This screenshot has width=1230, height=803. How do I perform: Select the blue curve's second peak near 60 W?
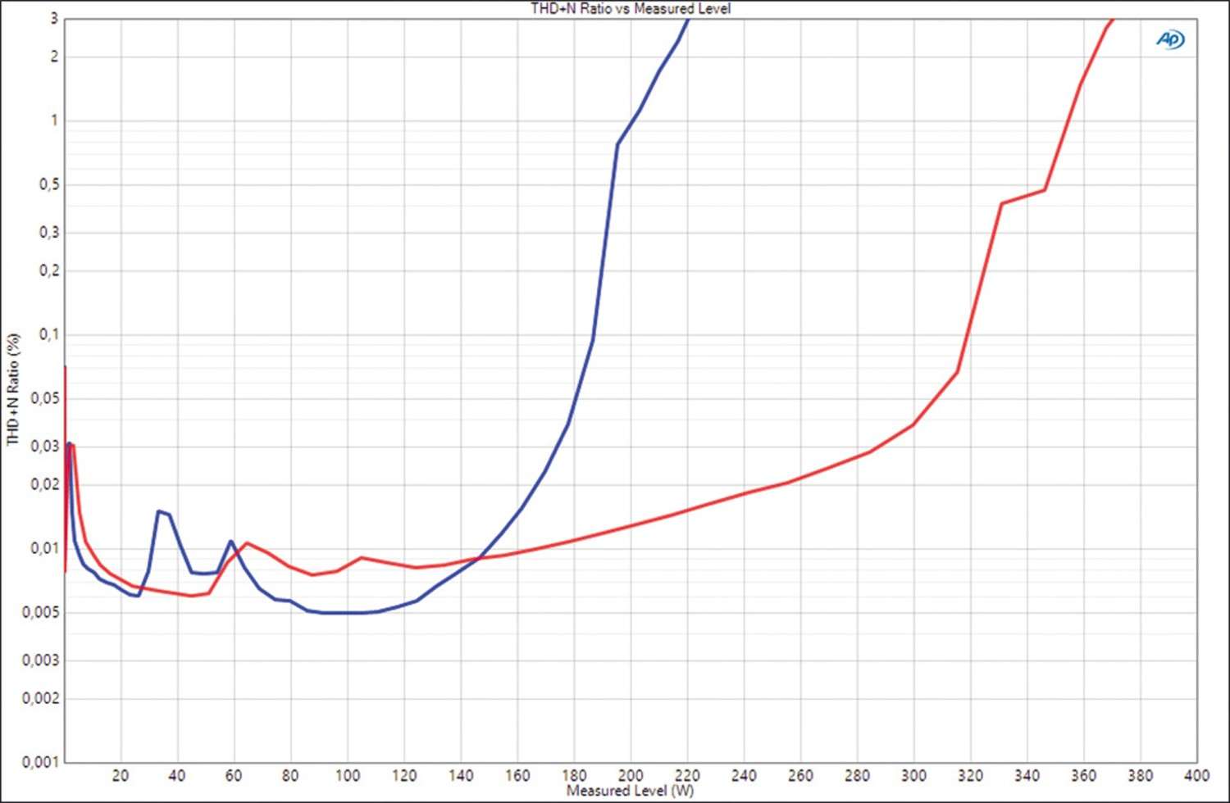[231, 541]
